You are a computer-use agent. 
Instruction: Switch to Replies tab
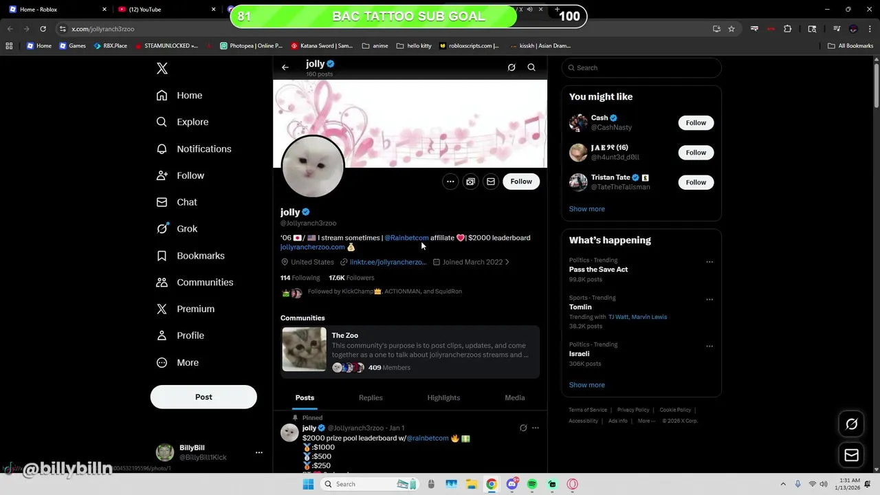click(x=371, y=397)
